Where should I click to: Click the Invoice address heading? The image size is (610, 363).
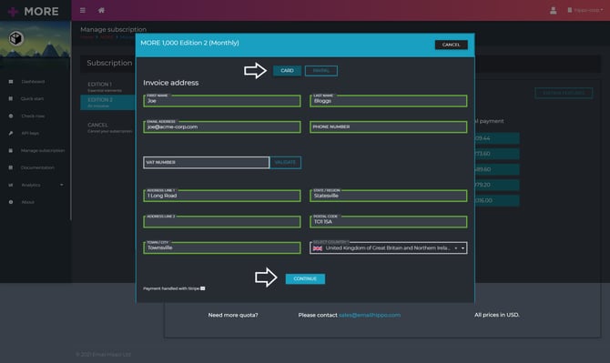pyautogui.click(x=170, y=83)
